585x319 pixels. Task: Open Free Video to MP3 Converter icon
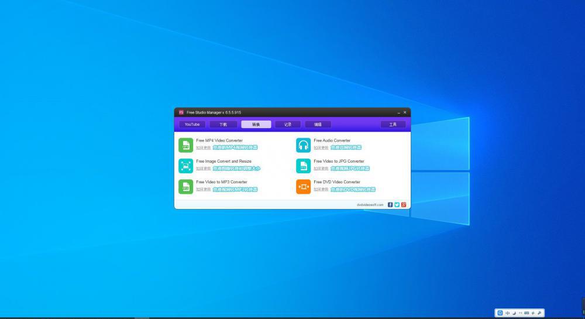185,187
